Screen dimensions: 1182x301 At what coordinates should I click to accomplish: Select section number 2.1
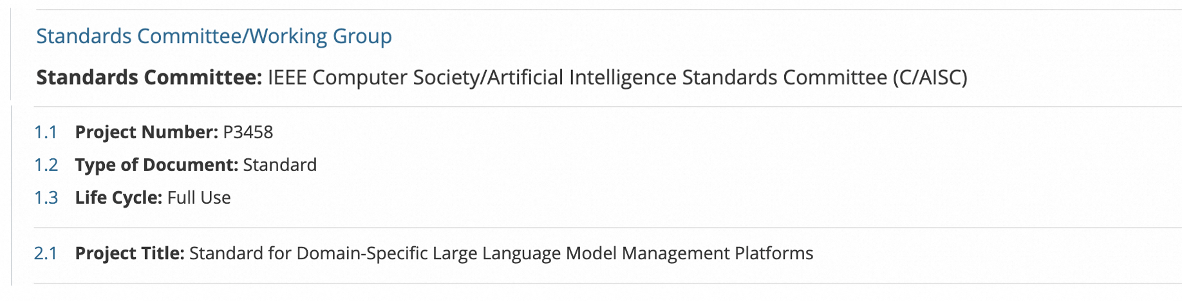click(46, 253)
